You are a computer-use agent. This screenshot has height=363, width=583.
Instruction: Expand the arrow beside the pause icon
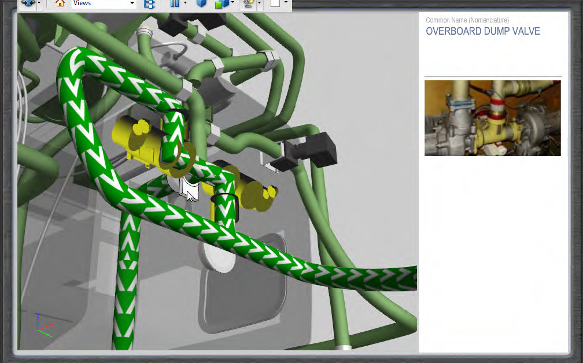point(185,3)
